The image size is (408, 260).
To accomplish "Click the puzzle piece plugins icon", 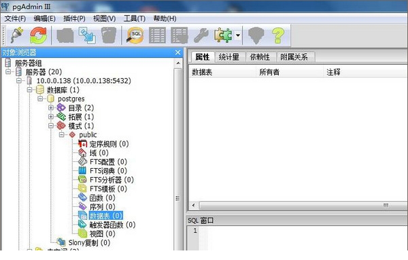I will (223, 35).
